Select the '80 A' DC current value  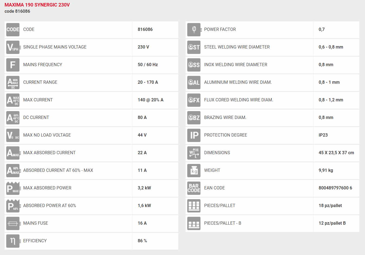pyautogui.click(x=142, y=118)
